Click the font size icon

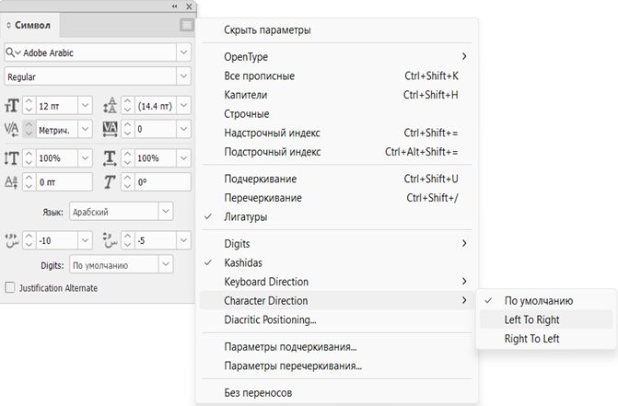[11, 106]
